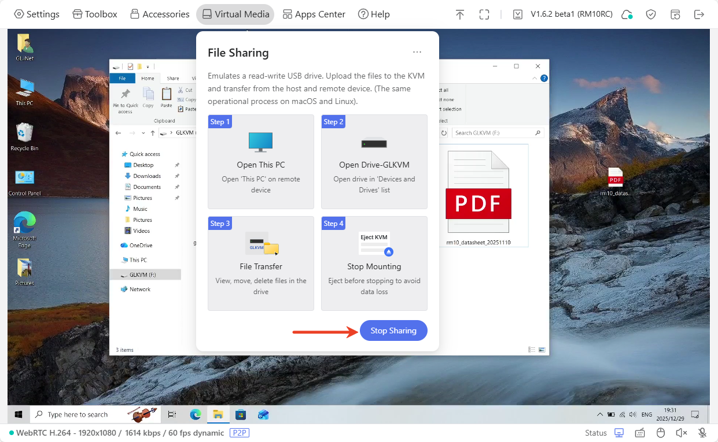Open the security shield icon
718x442 pixels.
point(651,14)
